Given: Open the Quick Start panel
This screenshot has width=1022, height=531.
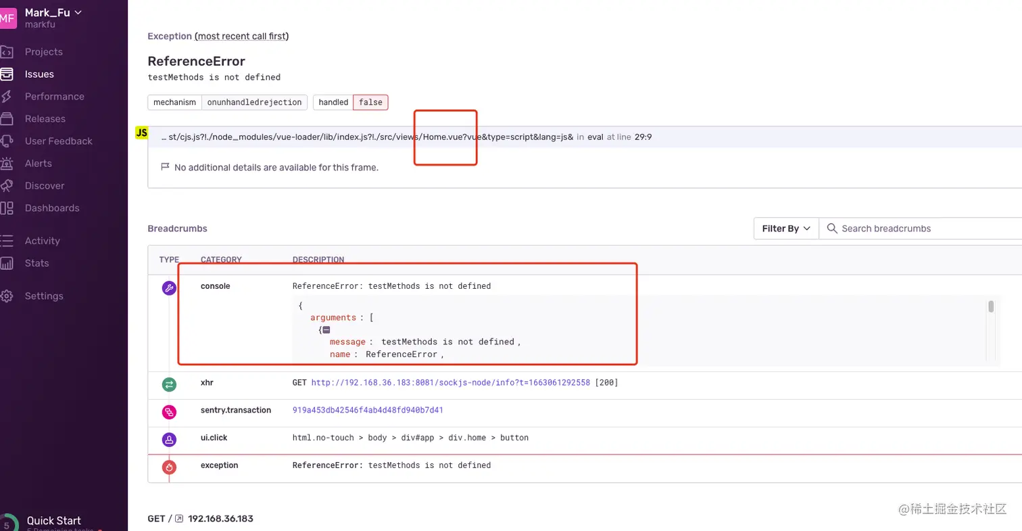Looking at the screenshot, I should [54, 521].
